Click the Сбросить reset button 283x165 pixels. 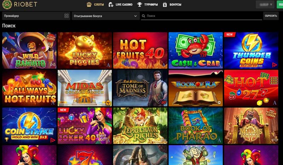pos(271,16)
